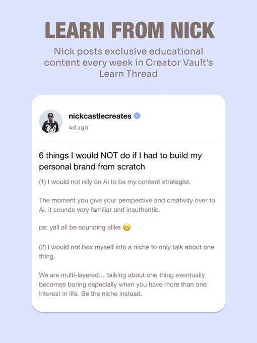Click the blue verified badge icon
This screenshot has width=257, height=343.
point(137,116)
